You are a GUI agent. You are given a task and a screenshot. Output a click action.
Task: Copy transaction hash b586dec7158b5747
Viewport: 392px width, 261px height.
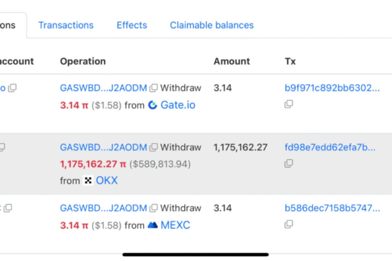tap(289, 224)
